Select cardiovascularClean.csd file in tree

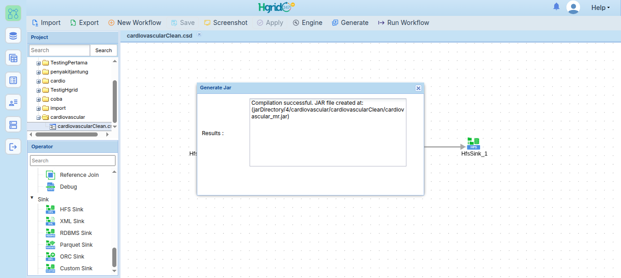tap(85, 126)
